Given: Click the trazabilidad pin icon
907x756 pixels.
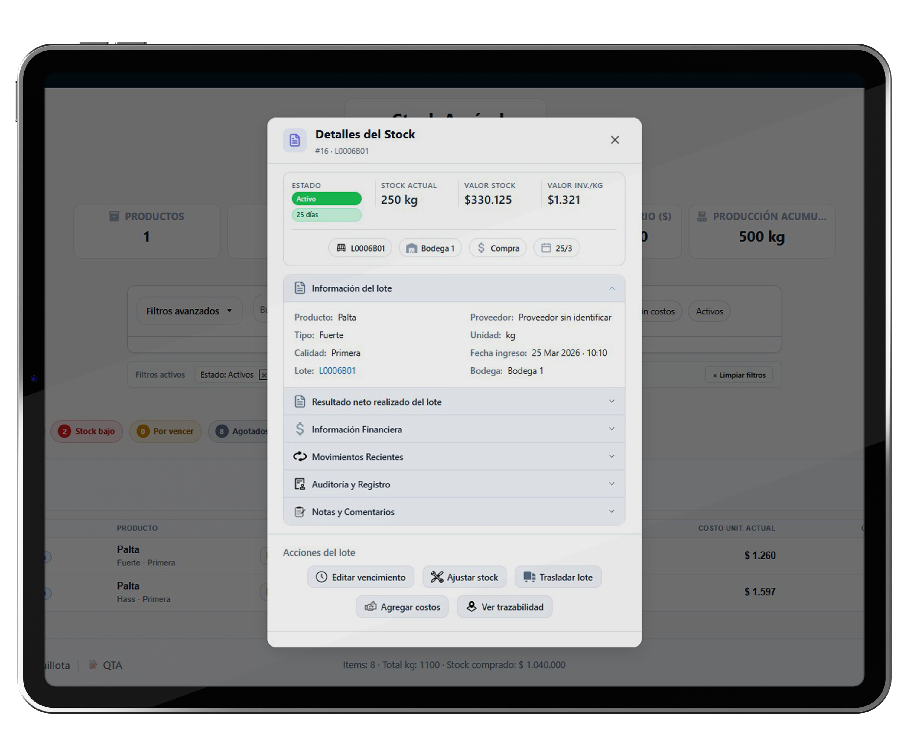Looking at the screenshot, I should click(x=471, y=607).
